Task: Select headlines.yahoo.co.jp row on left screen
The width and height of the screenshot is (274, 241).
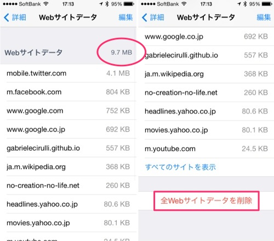Action: pyautogui.click(x=68, y=204)
